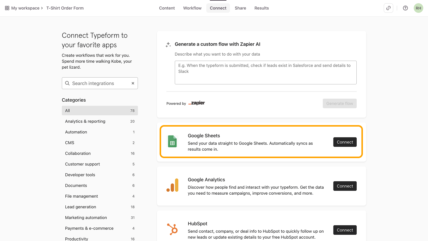This screenshot has height=241, width=428.
Task: Click the Google Analytics heading
Action: [206, 179]
